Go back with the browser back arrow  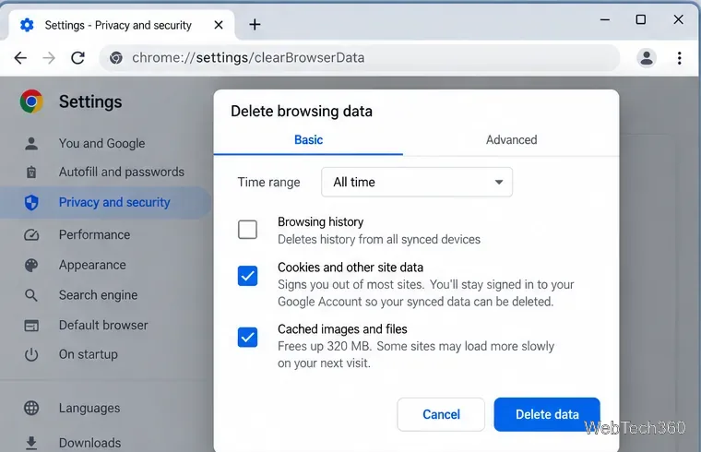coord(20,58)
